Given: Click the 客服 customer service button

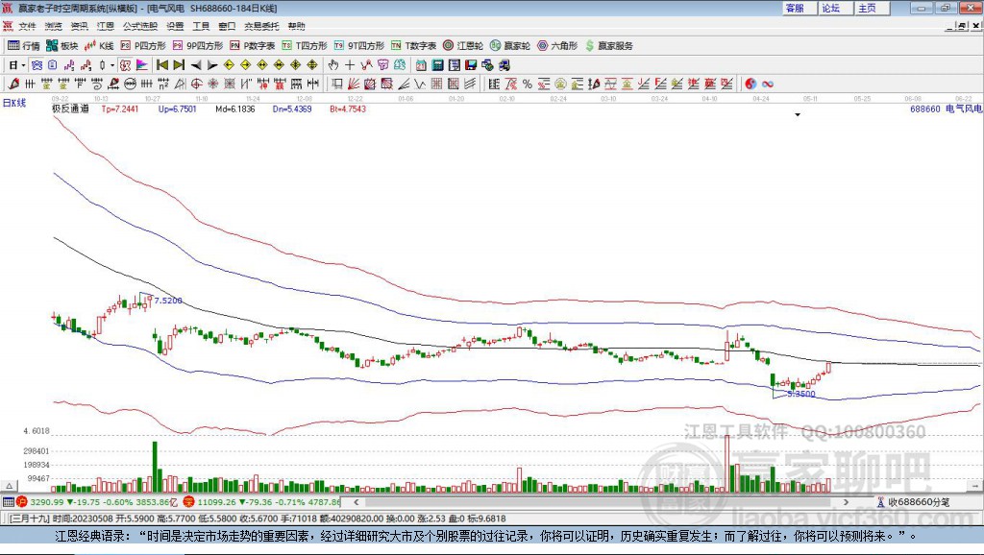Looking at the screenshot, I should (x=795, y=8).
